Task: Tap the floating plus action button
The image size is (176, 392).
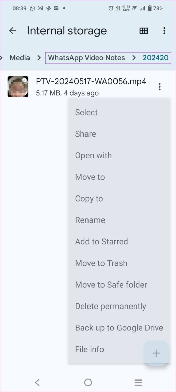Action: click(156, 353)
